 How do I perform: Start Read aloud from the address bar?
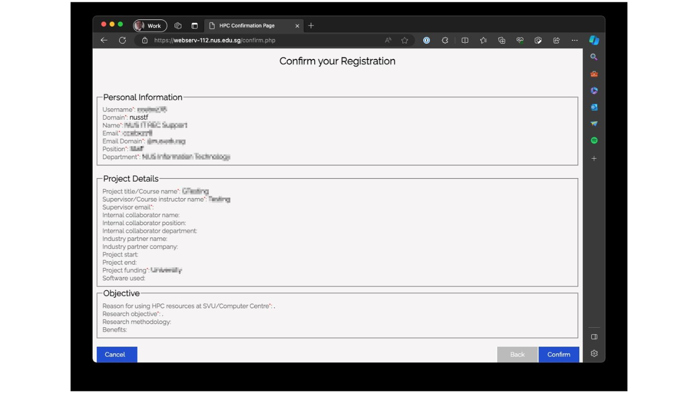[x=388, y=40]
